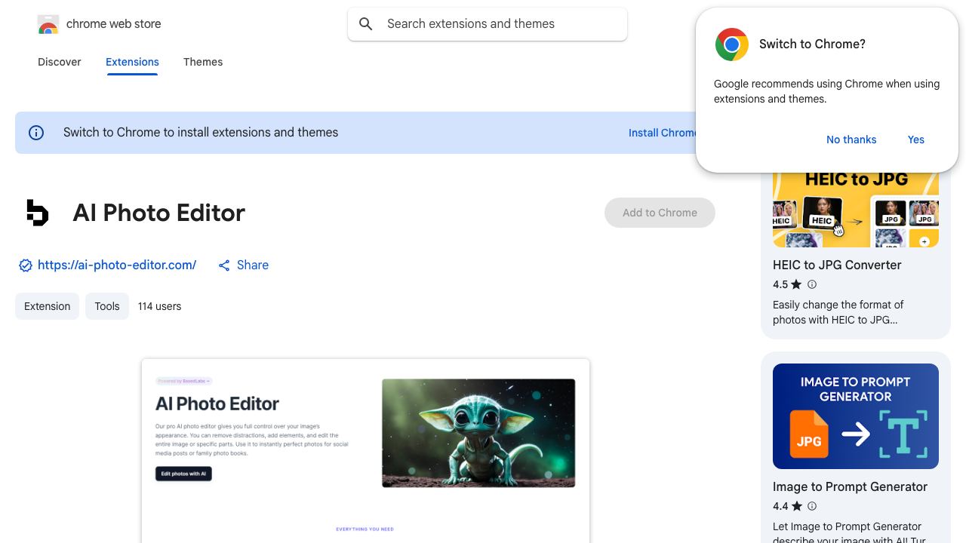The height and width of the screenshot is (543, 966).
Task: Focus the Search extensions and themes field
Action: coord(488,24)
